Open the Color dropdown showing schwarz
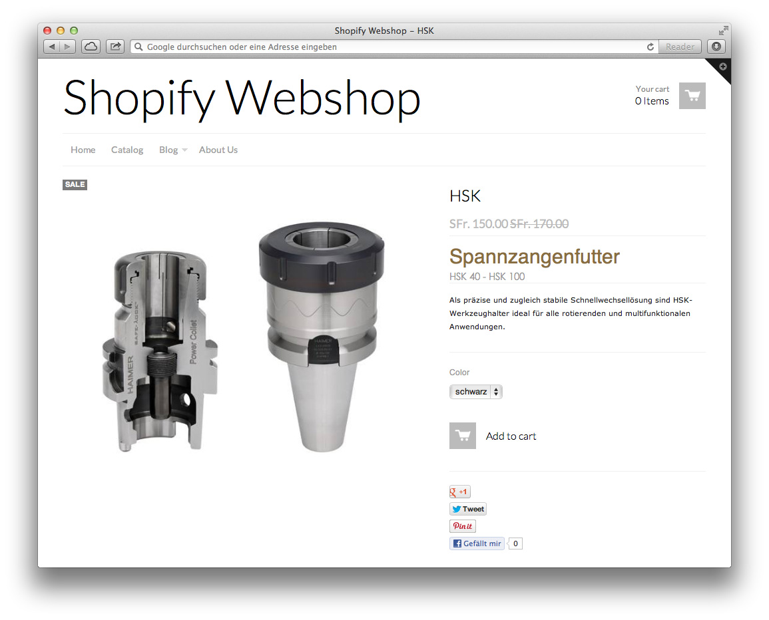769x620 pixels. click(476, 392)
